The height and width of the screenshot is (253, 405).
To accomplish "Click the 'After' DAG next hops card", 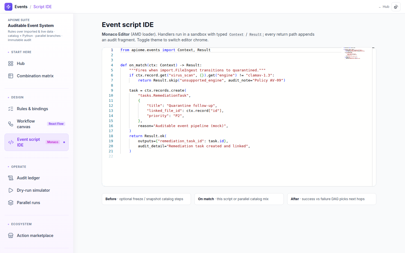I will tap(332, 199).
